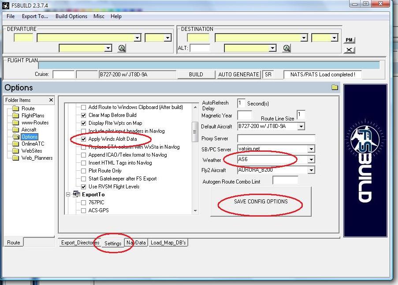The image size is (398, 285).
Task: Click the PM button beside destination
Action: tap(349, 40)
